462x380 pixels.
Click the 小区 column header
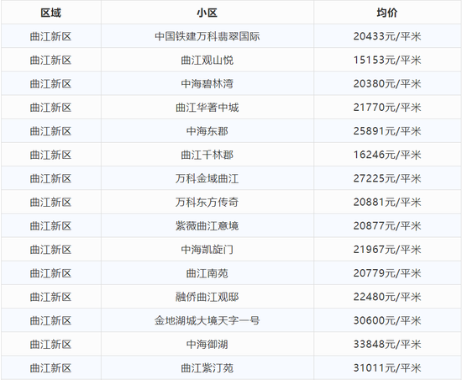click(207, 13)
